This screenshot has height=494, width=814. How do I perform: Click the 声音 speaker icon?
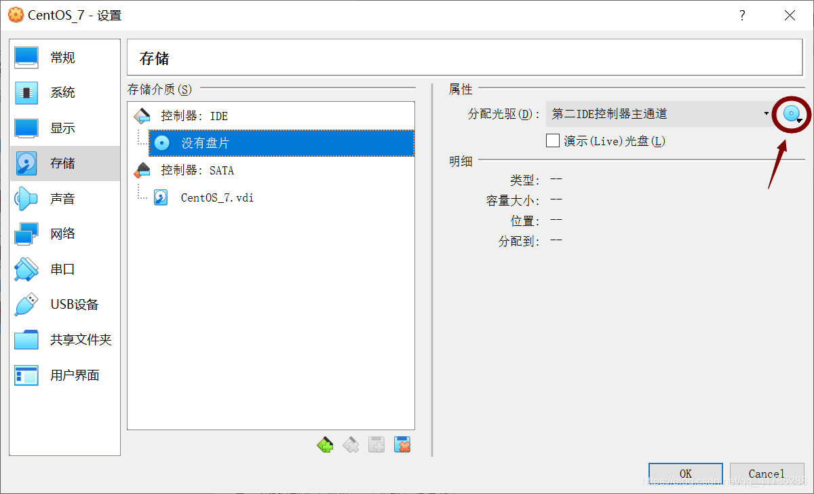[26, 199]
